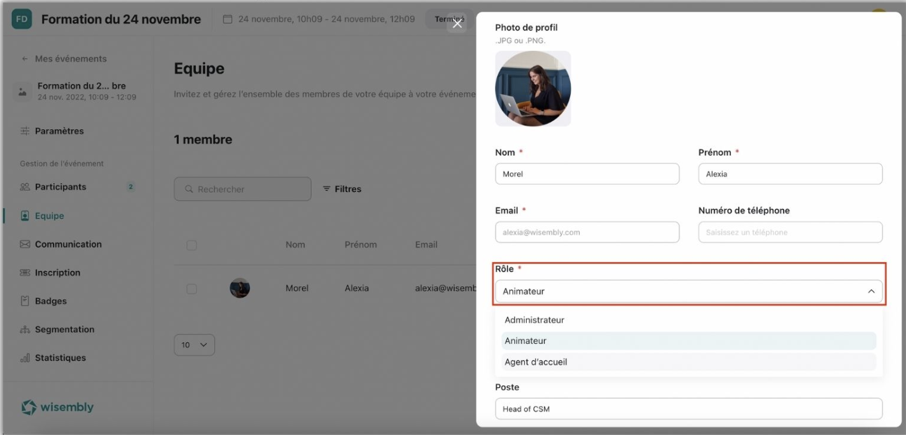906x435 pixels.
Task: Click the Statistiques bar chart icon
Action: (x=25, y=358)
